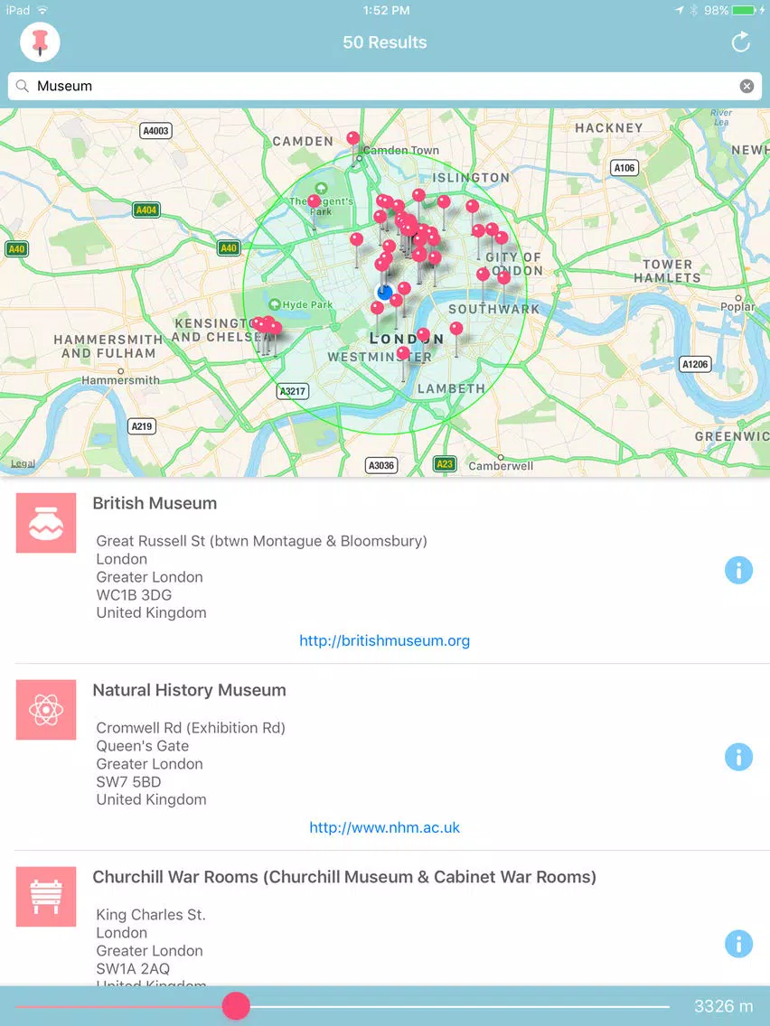This screenshot has width=770, height=1026.
Task: Select the British Museum vase icon
Action: point(46,523)
